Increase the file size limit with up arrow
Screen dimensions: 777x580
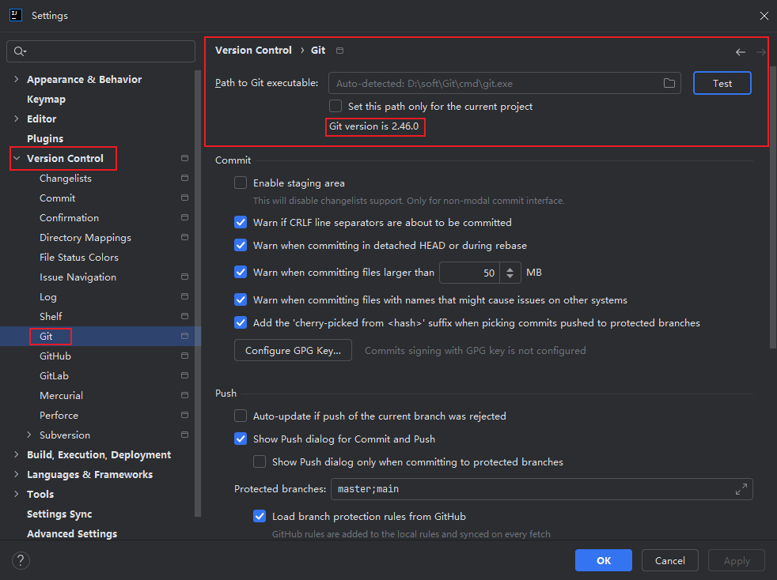[x=510, y=269]
